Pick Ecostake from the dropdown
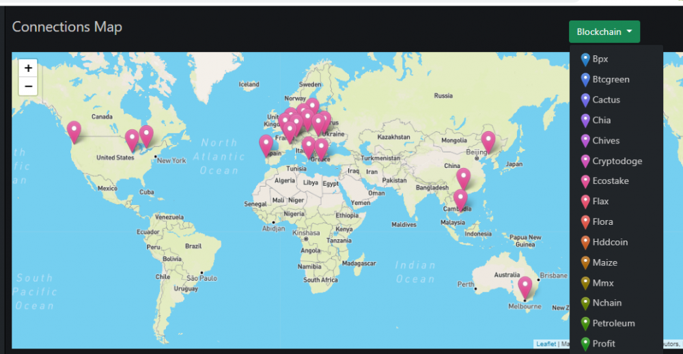The image size is (683, 354). (616, 181)
